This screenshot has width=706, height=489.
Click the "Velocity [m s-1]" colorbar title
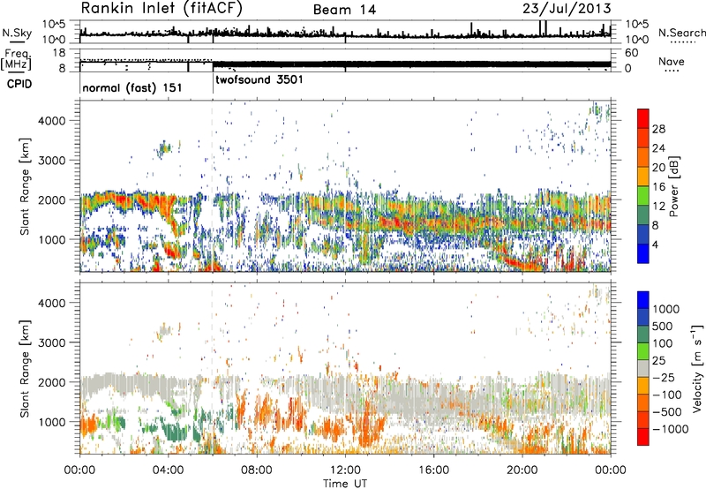click(697, 368)
